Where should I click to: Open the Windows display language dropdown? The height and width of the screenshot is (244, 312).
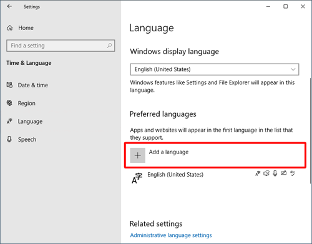[215, 69]
